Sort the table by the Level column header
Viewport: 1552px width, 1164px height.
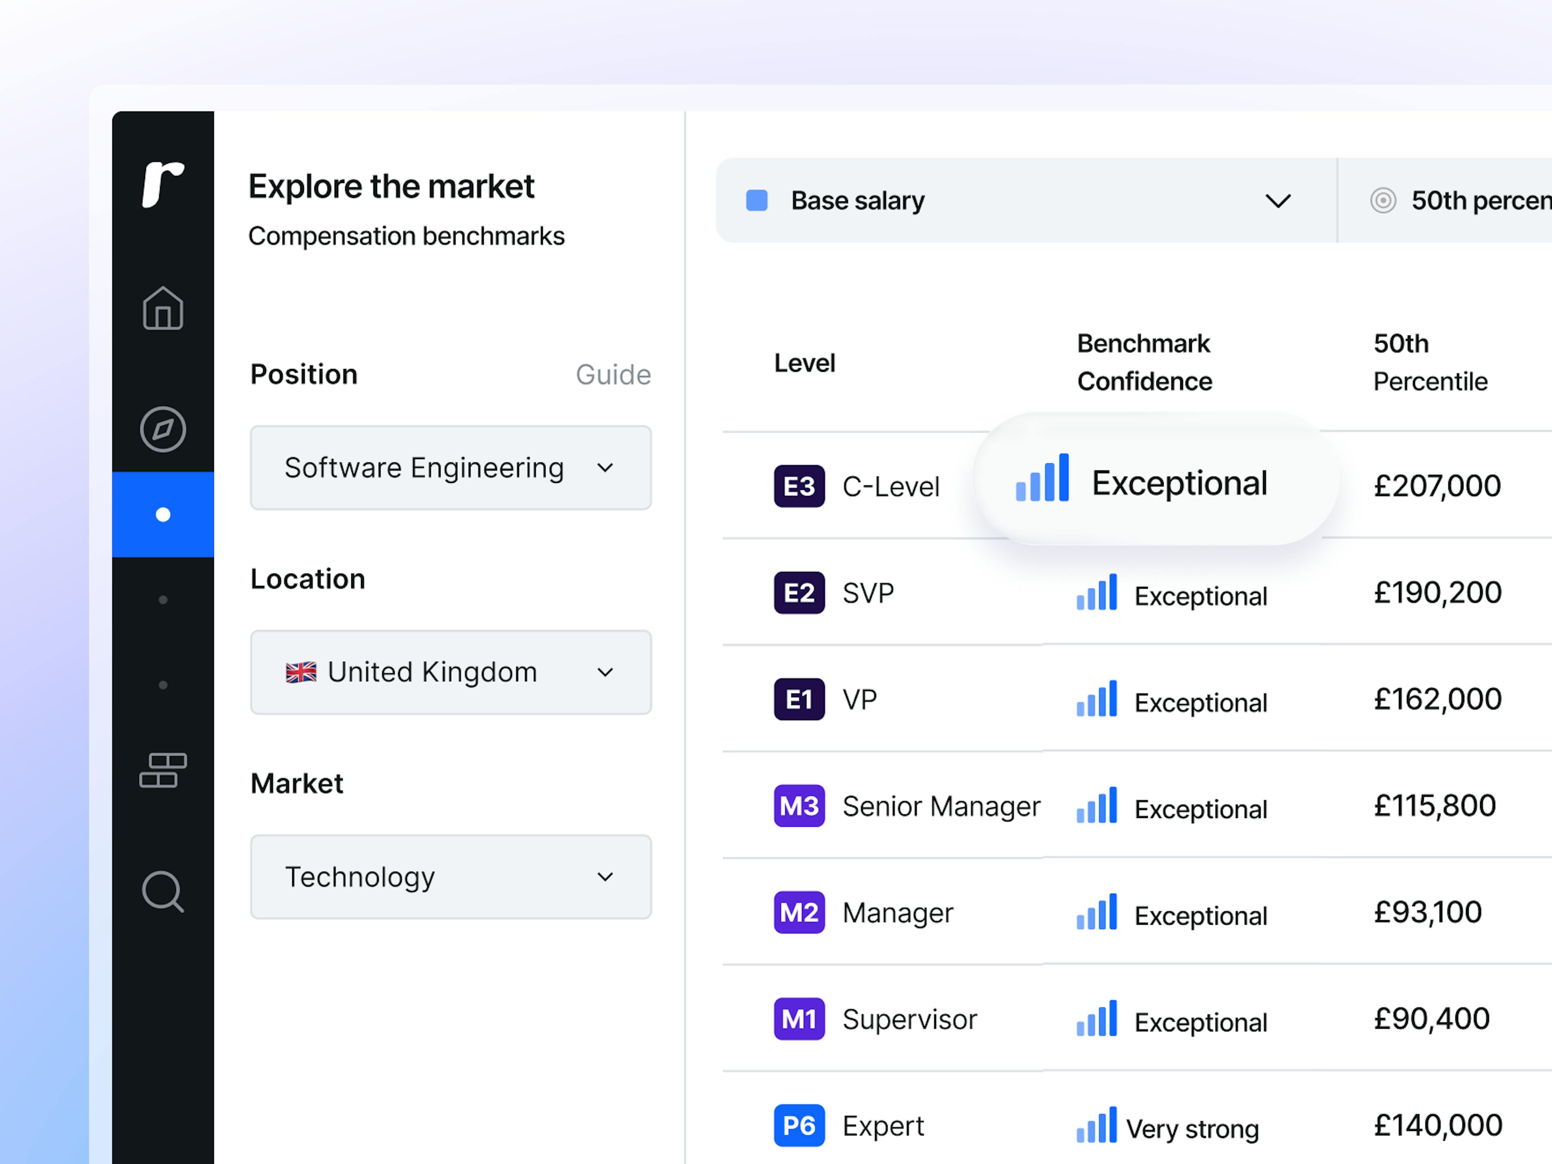804,362
